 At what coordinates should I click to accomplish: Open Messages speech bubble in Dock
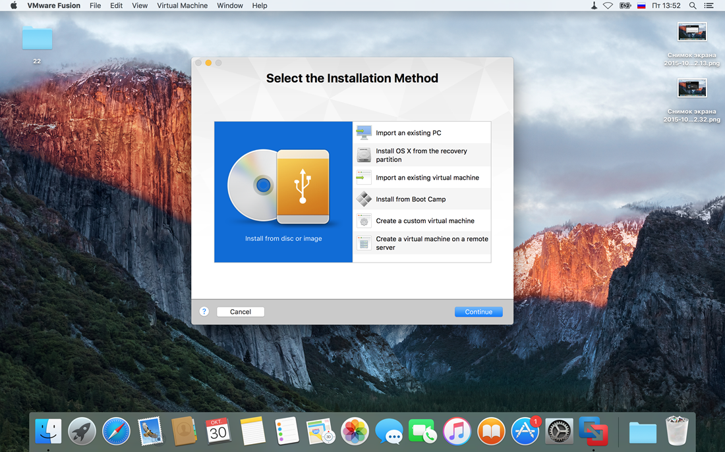point(389,432)
